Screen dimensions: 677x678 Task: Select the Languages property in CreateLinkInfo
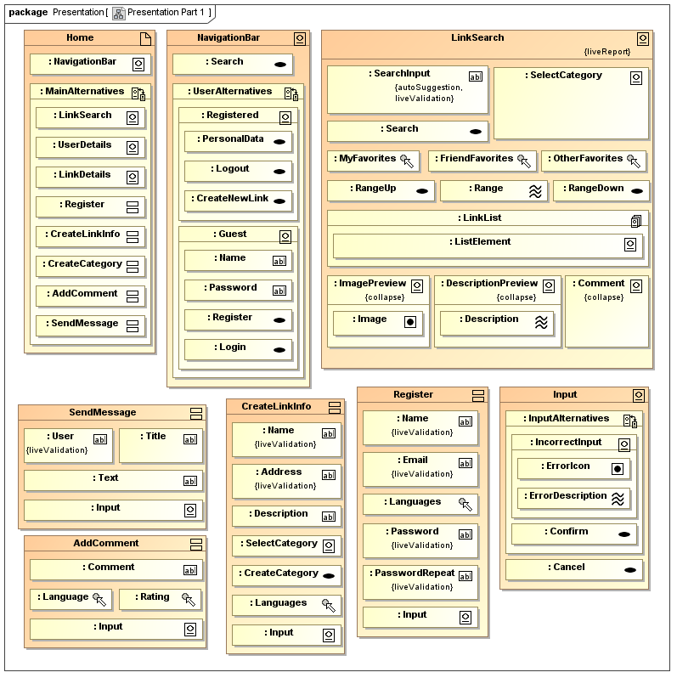(286, 606)
